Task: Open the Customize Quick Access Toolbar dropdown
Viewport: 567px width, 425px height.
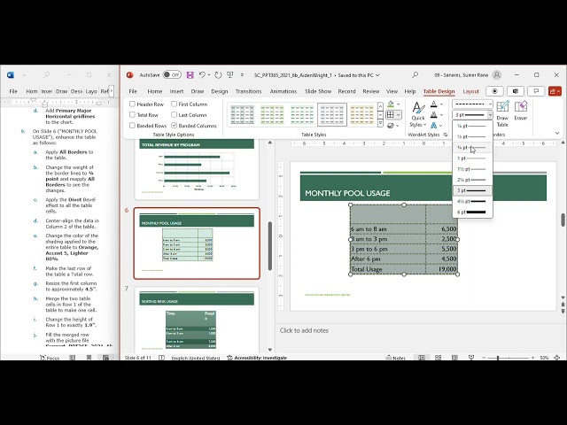Action: coord(242,74)
